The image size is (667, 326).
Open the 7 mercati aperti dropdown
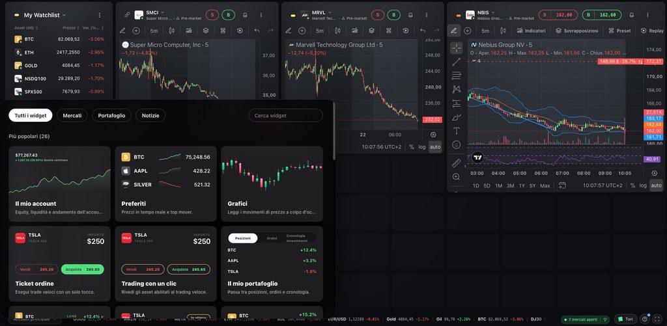pyautogui.click(x=585, y=319)
